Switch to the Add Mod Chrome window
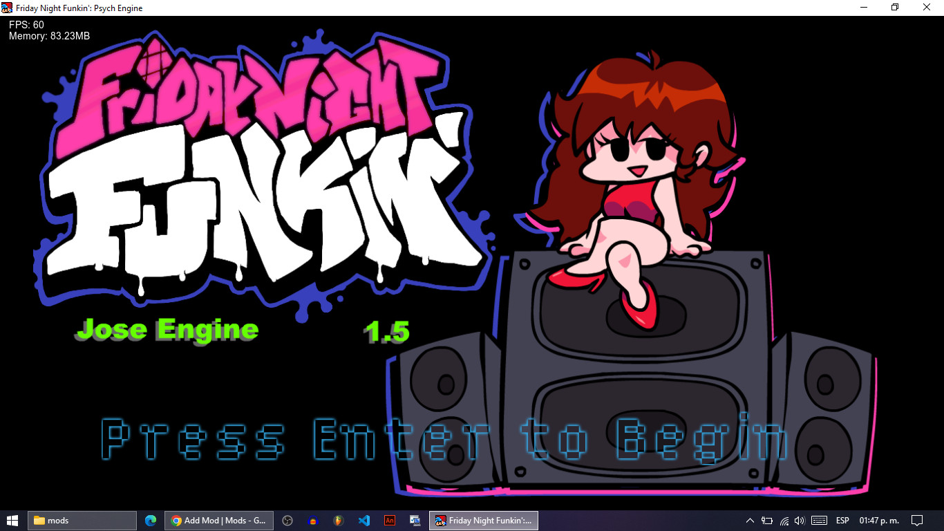 [219, 521]
